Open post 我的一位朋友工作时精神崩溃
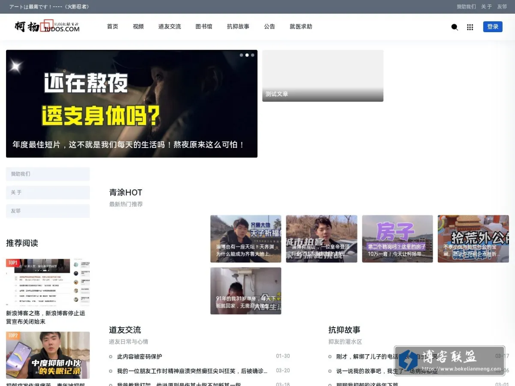The width and height of the screenshot is (515, 386). coord(192,371)
